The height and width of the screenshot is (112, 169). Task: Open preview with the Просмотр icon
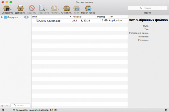[42, 8]
